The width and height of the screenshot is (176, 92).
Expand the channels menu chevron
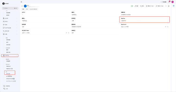(17, 24)
